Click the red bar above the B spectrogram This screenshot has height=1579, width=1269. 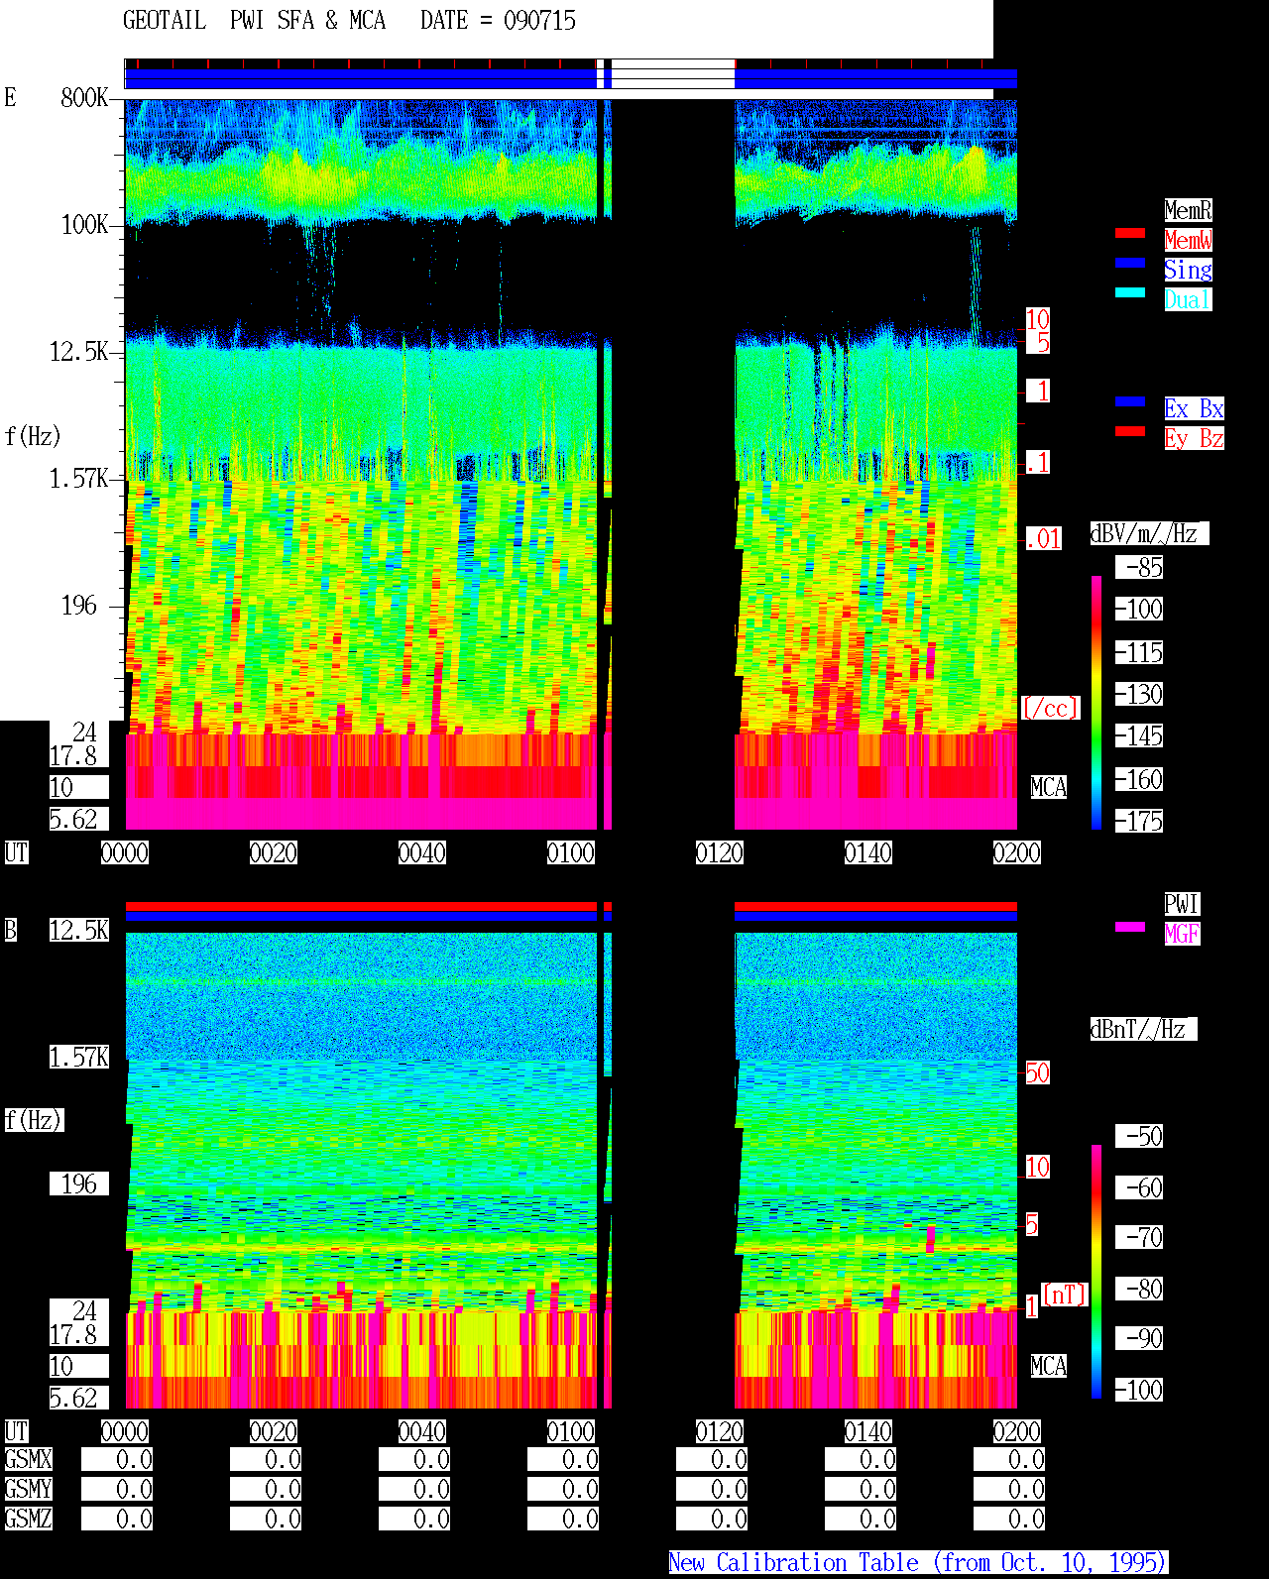tap(570, 906)
